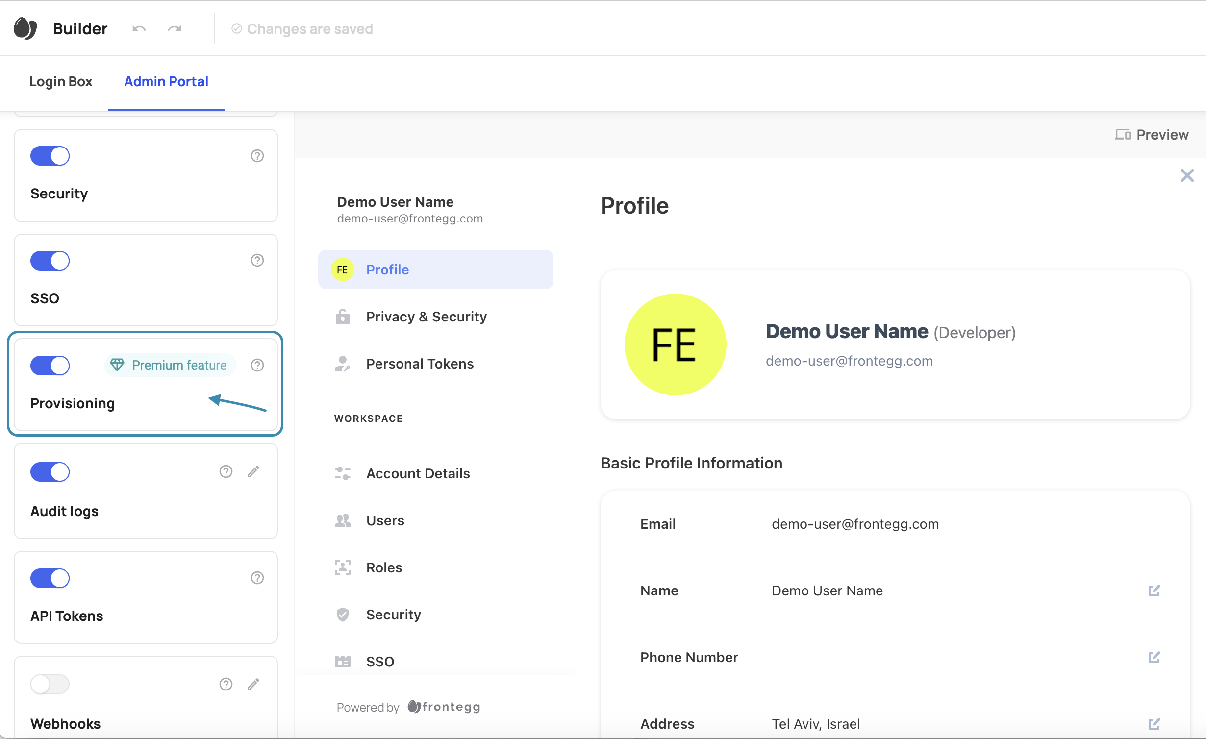
Task: Click help icon on API Tokens card
Action: coord(257,578)
